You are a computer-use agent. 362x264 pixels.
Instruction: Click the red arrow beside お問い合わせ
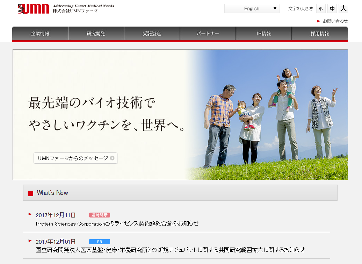[319, 21]
